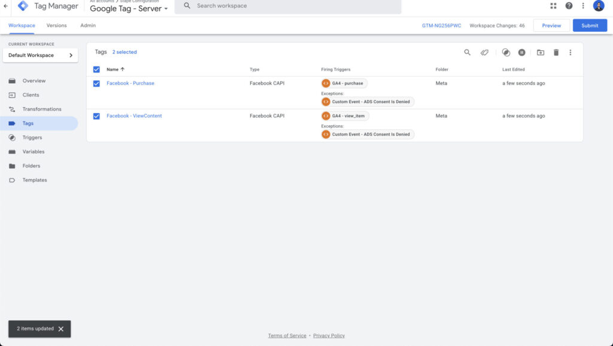Open the Google apps grid
The width and height of the screenshot is (613, 346).
click(553, 6)
